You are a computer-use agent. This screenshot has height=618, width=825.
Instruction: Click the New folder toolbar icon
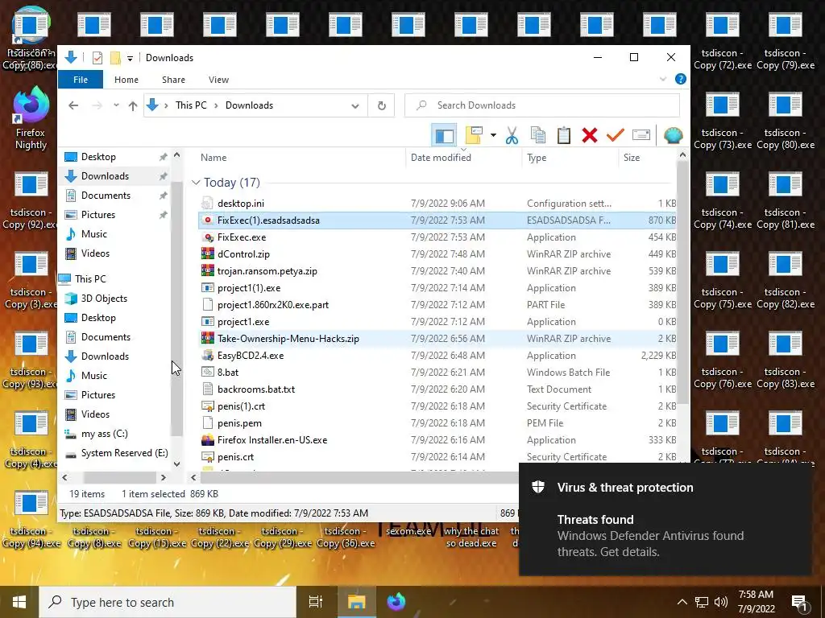[x=474, y=135]
